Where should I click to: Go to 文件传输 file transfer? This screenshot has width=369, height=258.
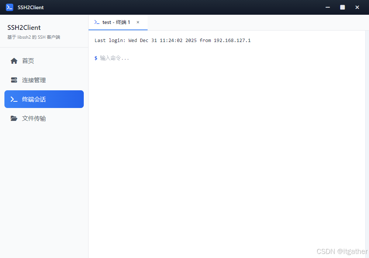44,118
